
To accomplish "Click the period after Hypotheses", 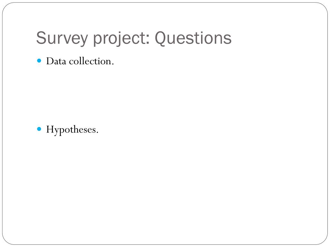I will 97,132.
